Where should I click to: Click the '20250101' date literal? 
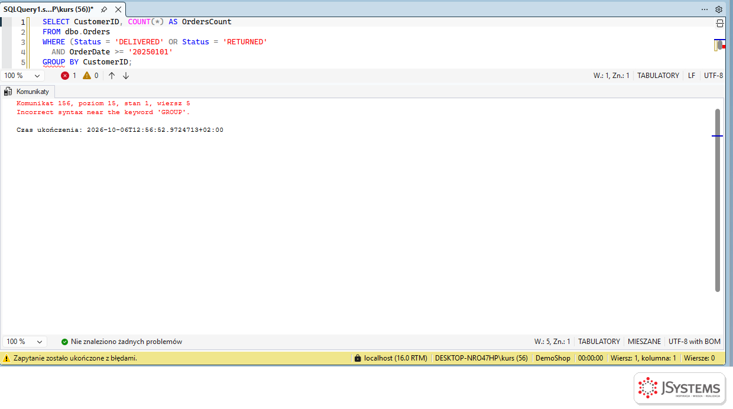point(151,52)
